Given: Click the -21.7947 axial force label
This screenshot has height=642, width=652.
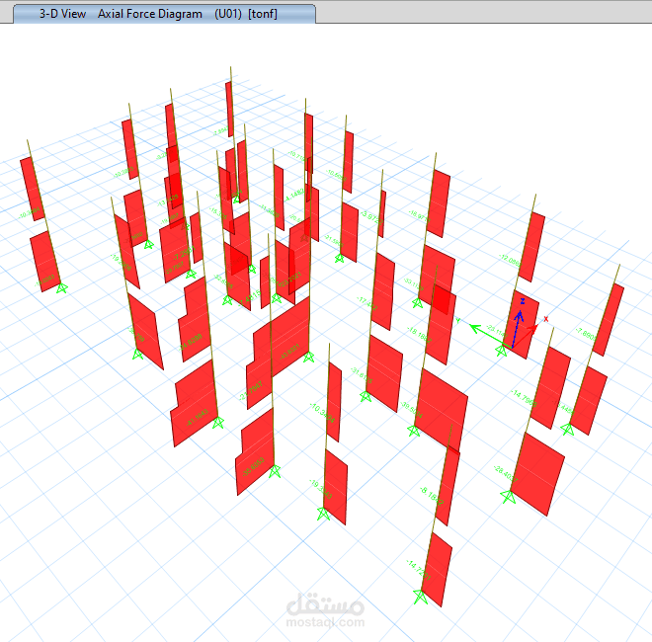Looking at the screenshot, I should (251, 391).
